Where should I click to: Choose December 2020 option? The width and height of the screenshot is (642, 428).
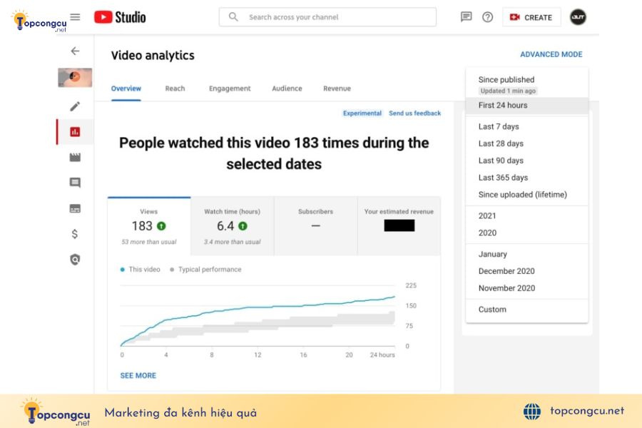527,271
